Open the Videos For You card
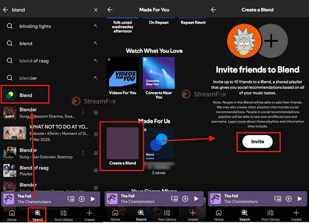 [x=123, y=76]
